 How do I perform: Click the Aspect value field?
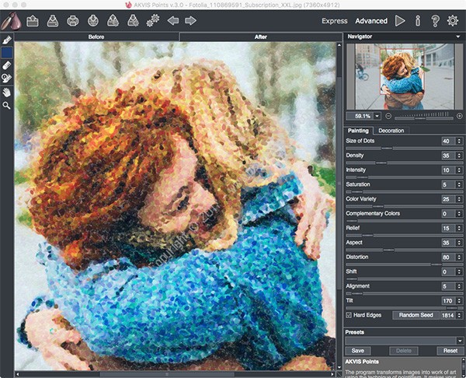point(448,243)
